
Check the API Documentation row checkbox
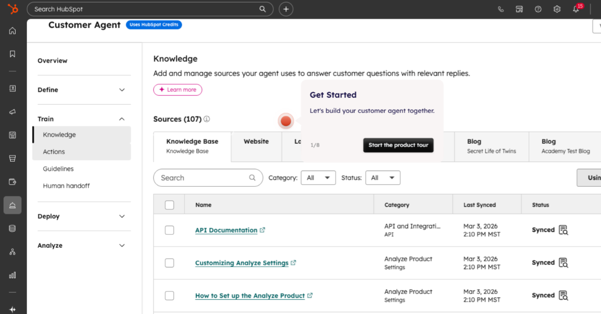coord(169,230)
